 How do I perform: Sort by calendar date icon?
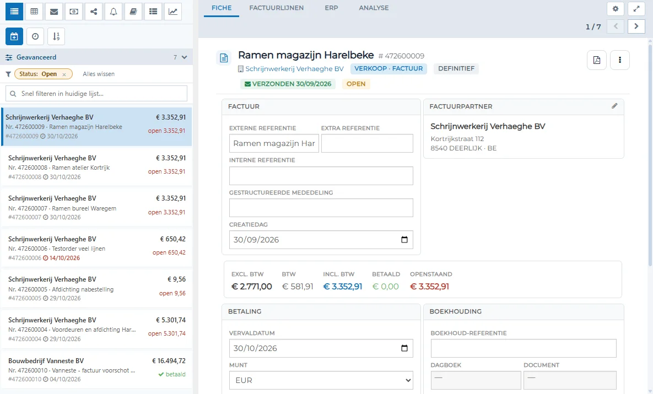(14, 37)
